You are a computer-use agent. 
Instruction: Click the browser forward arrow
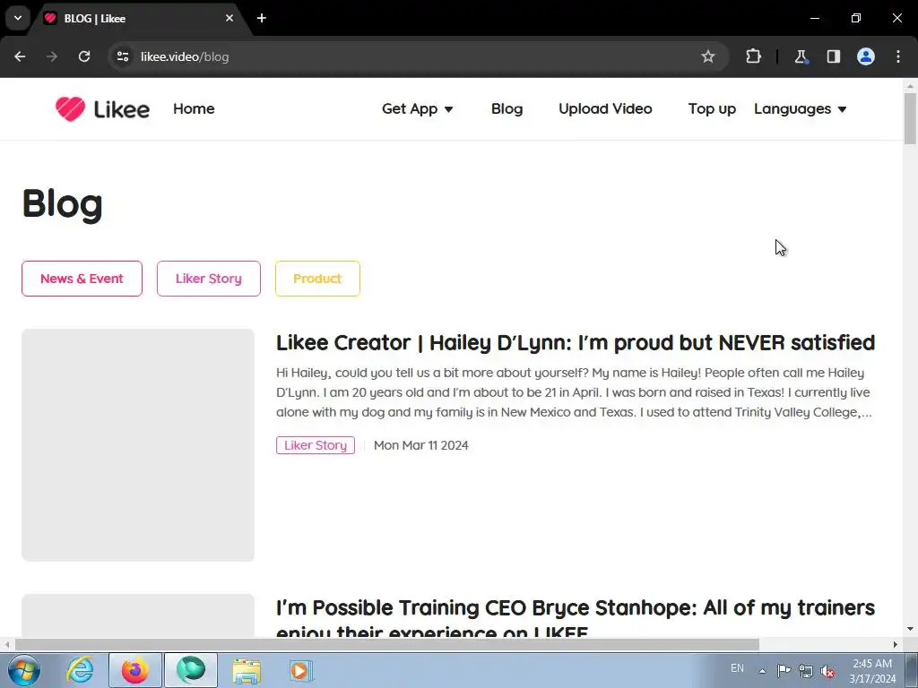(52, 56)
